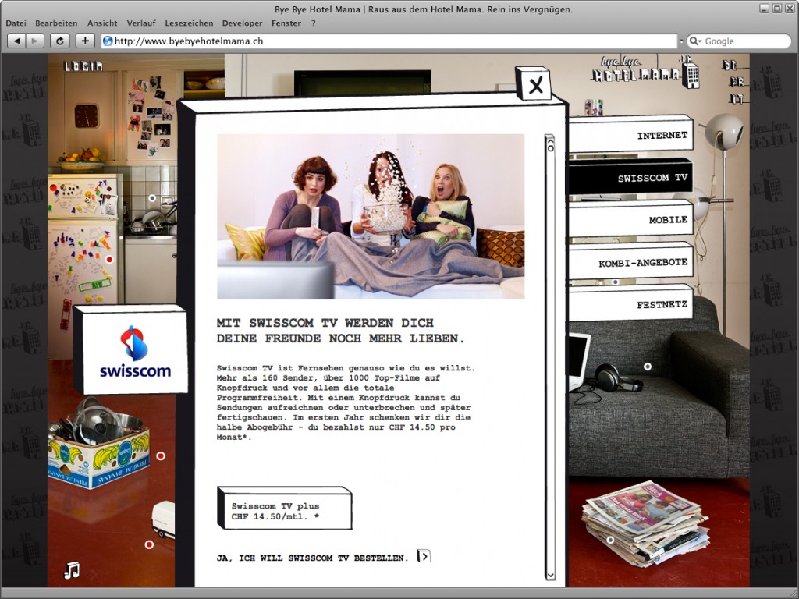
Task: Click the globe site icon in the address bar
Action: coord(108,41)
